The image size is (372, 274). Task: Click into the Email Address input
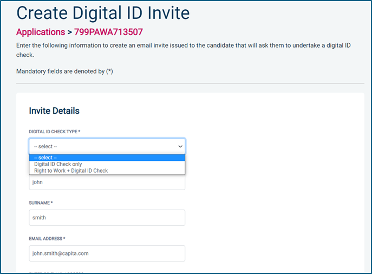107,253
